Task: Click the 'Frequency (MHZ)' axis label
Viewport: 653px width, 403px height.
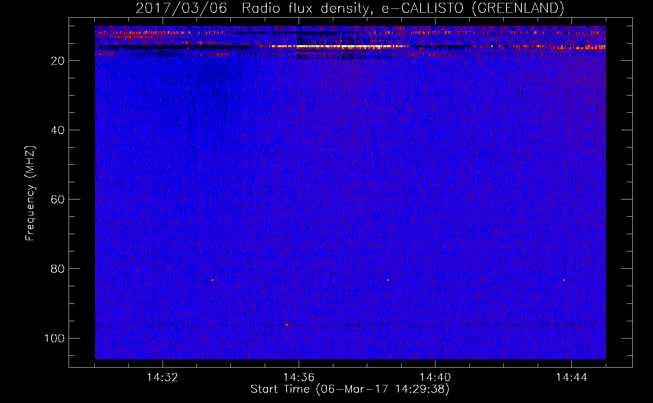Action: coord(30,193)
